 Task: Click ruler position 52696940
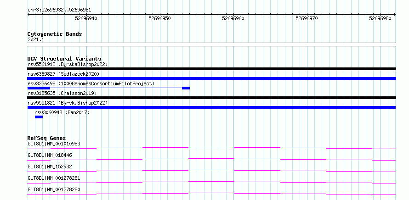[86, 18]
